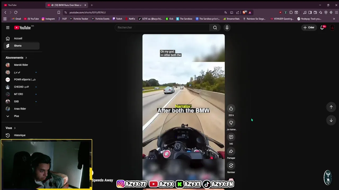Open Twitch bookmark
The width and height of the screenshot is (339, 190).
tap(117, 19)
